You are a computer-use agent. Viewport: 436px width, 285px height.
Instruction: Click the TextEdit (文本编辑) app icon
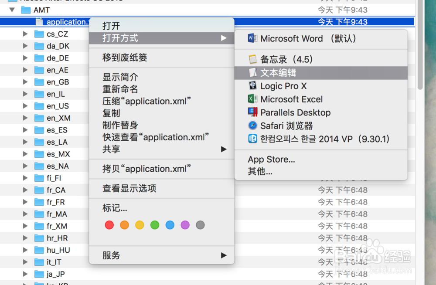coord(252,73)
